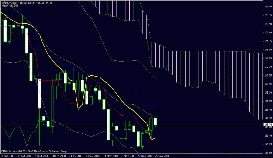Screen dimensions: 273x158
Task: Click the 16 Nov 2008 date label
Action: (128, 156)
